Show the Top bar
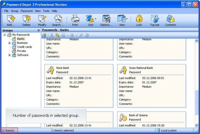 (155, 20)
